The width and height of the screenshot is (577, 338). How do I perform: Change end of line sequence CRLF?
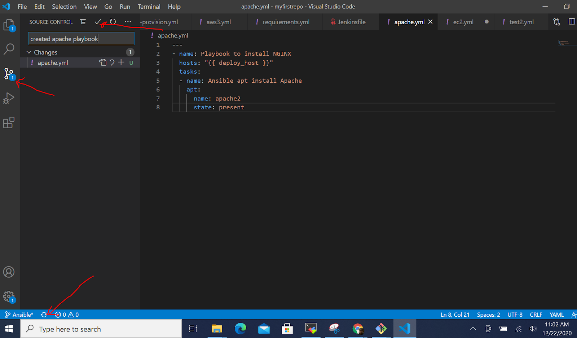pyautogui.click(x=536, y=315)
